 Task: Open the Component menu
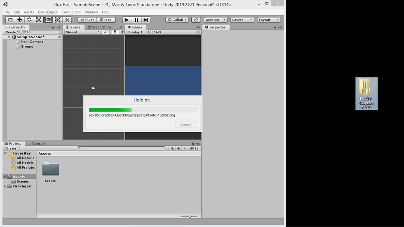coord(71,12)
